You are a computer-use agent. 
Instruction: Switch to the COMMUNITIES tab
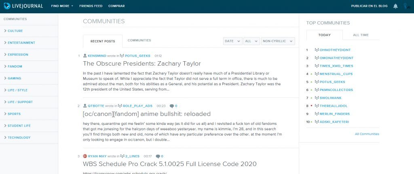tap(139, 40)
